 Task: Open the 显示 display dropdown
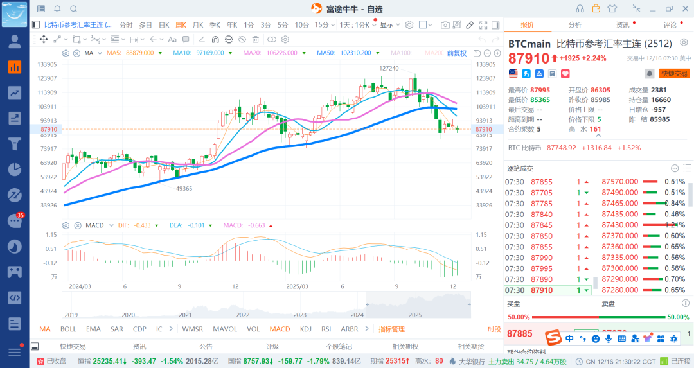pyautogui.click(x=390, y=25)
